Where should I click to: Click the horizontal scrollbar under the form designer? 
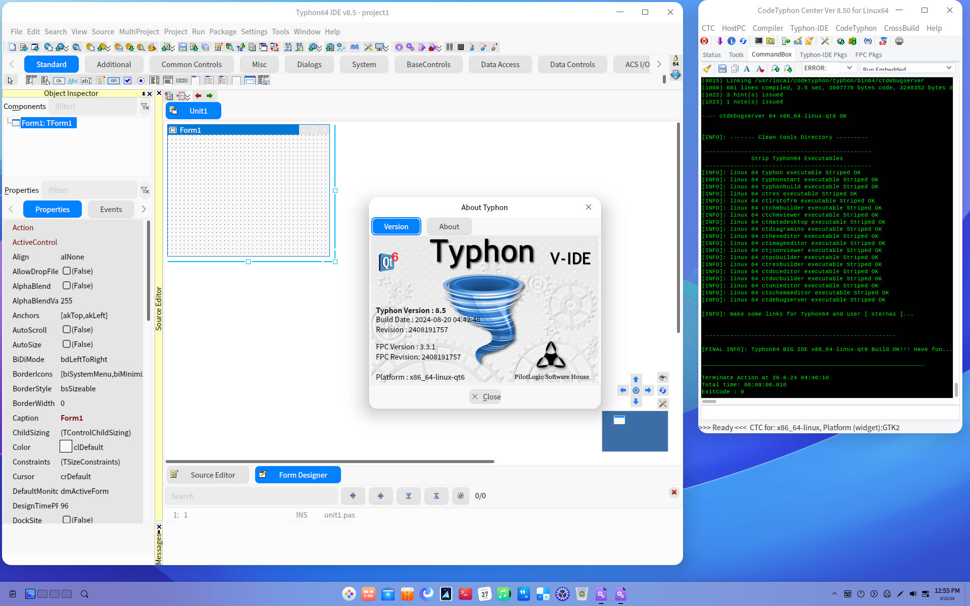330,461
